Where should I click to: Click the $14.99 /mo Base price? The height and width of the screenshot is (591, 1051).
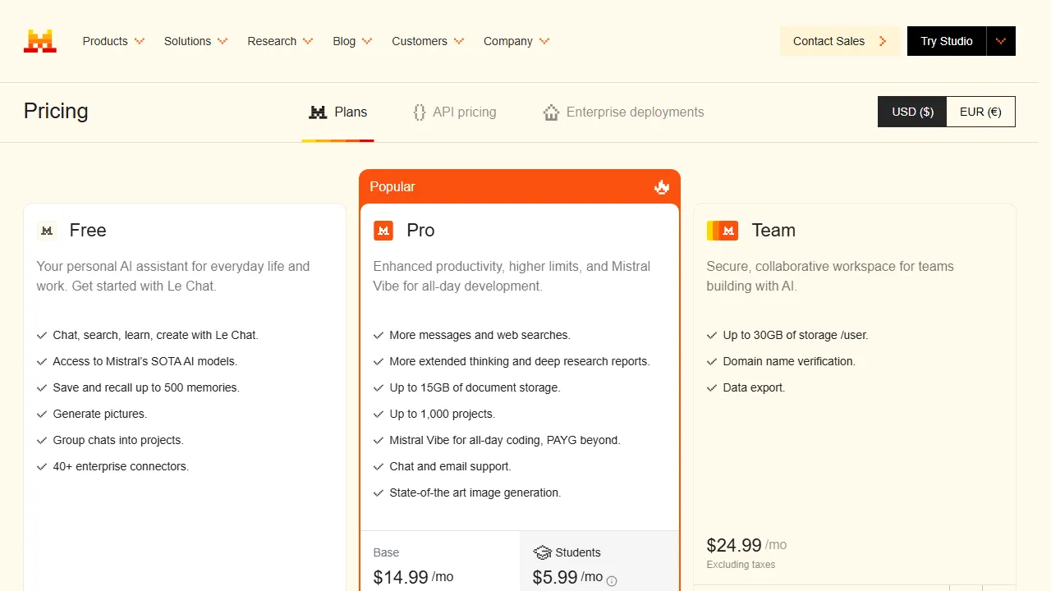(x=413, y=577)
